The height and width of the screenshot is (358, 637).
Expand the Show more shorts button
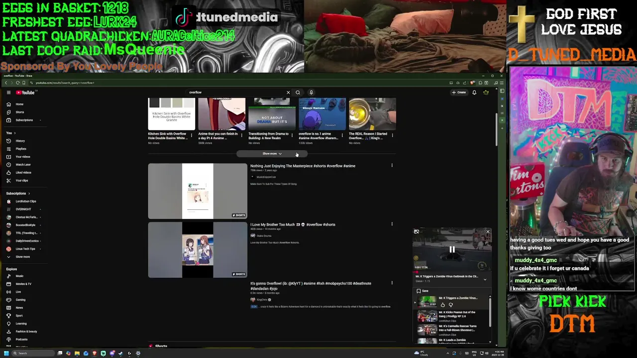click(x=272, y=154)
